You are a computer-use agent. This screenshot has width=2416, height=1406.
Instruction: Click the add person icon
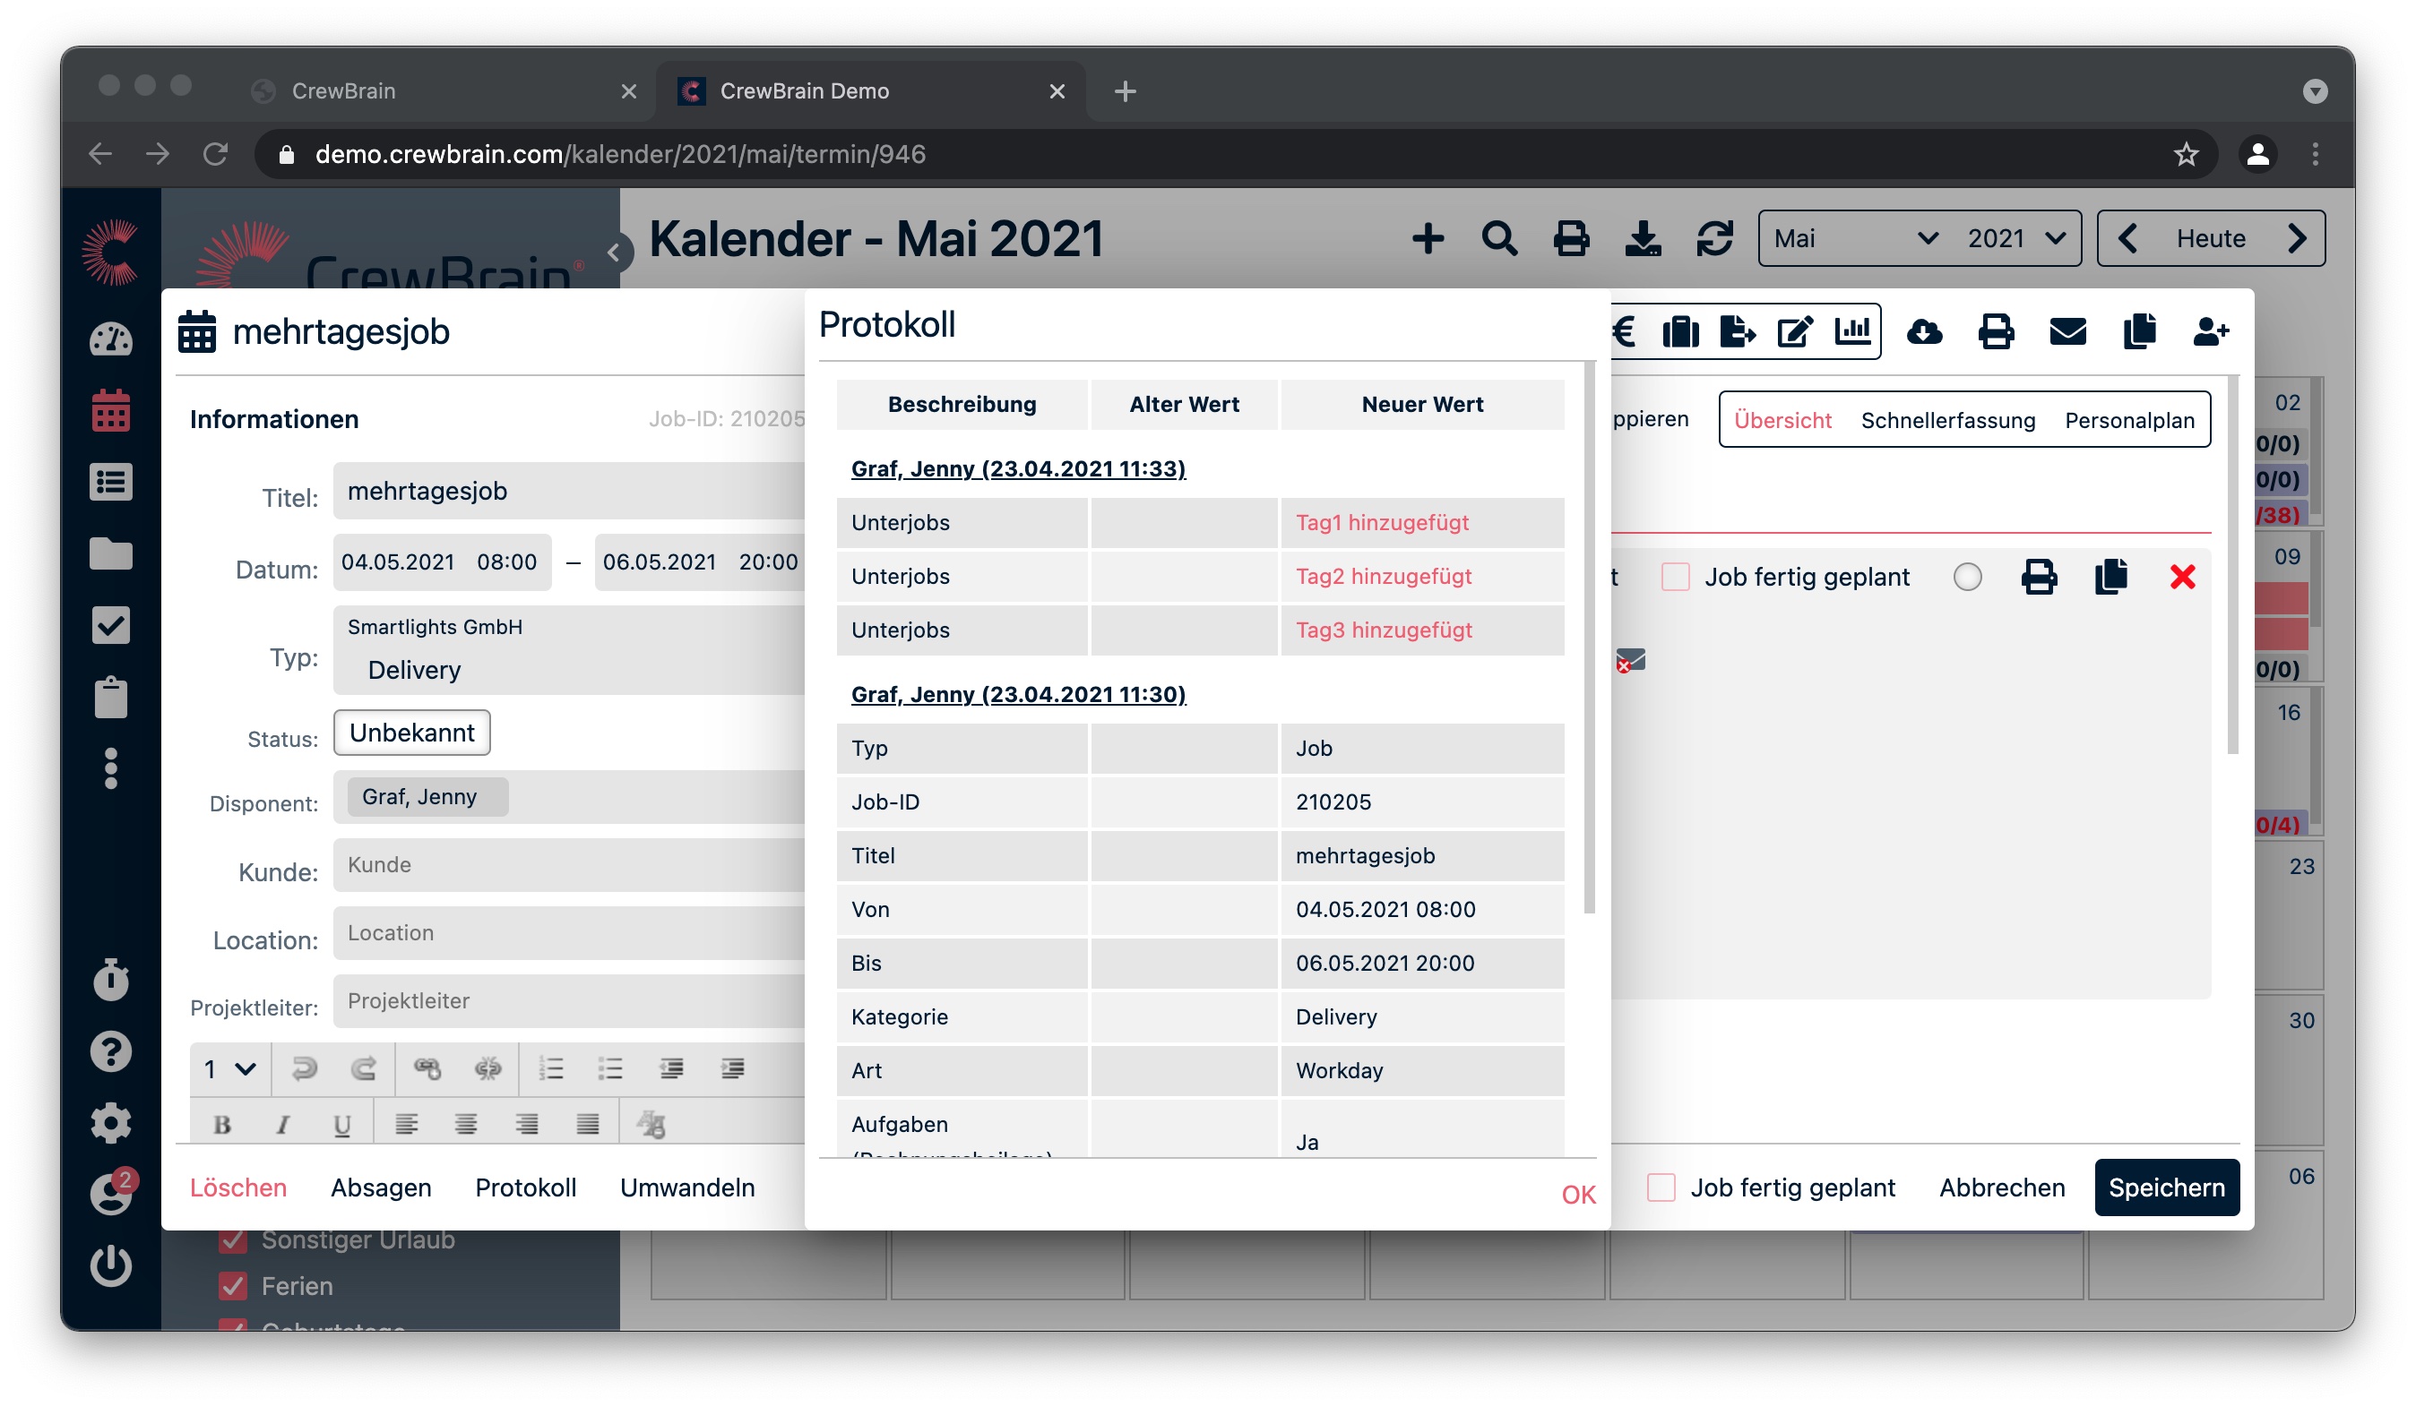pos(2210,332)
